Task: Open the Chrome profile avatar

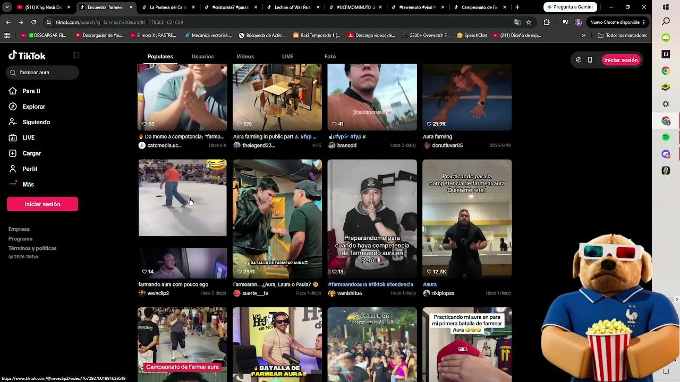Action: 579,22
